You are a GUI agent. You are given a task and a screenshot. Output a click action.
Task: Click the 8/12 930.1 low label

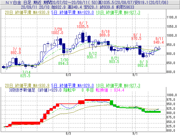(x=92, y=55)
